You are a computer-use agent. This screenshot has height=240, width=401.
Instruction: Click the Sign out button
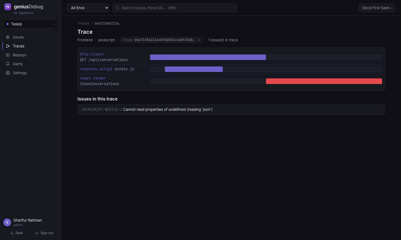[x=44, y=233]
